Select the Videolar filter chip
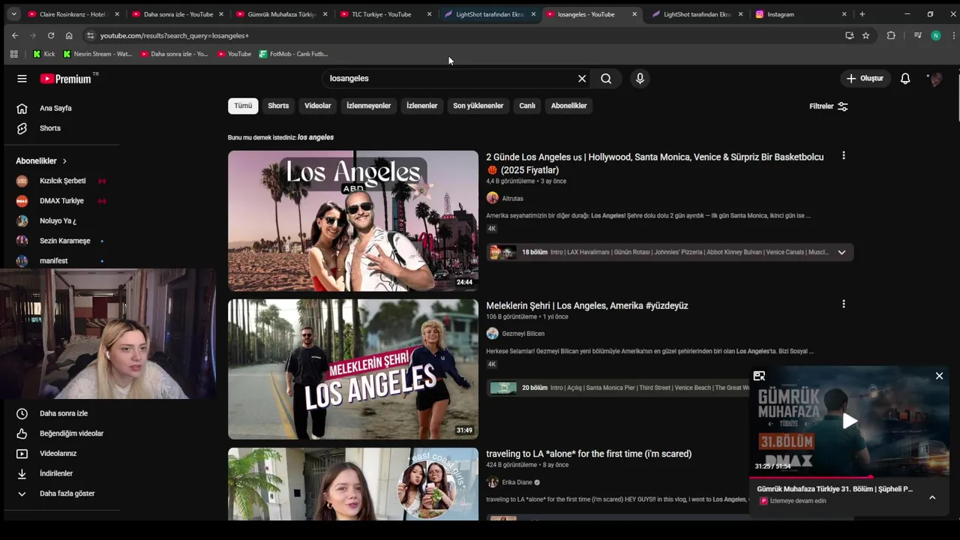The height and width of the screenshot is (540, 960). (317, 106)
